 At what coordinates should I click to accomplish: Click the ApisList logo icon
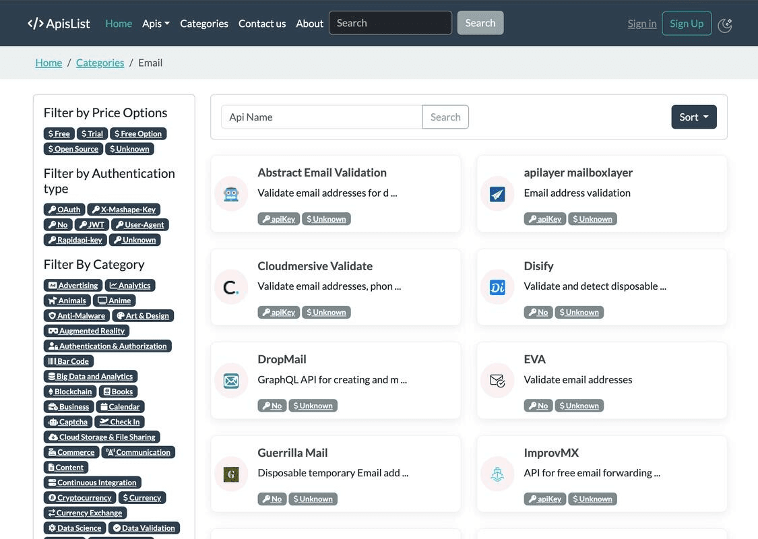pyautogui.click(x=35, y=22)
